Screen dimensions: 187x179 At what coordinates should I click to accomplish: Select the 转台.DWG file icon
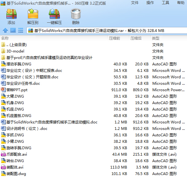tap(3, 161)
